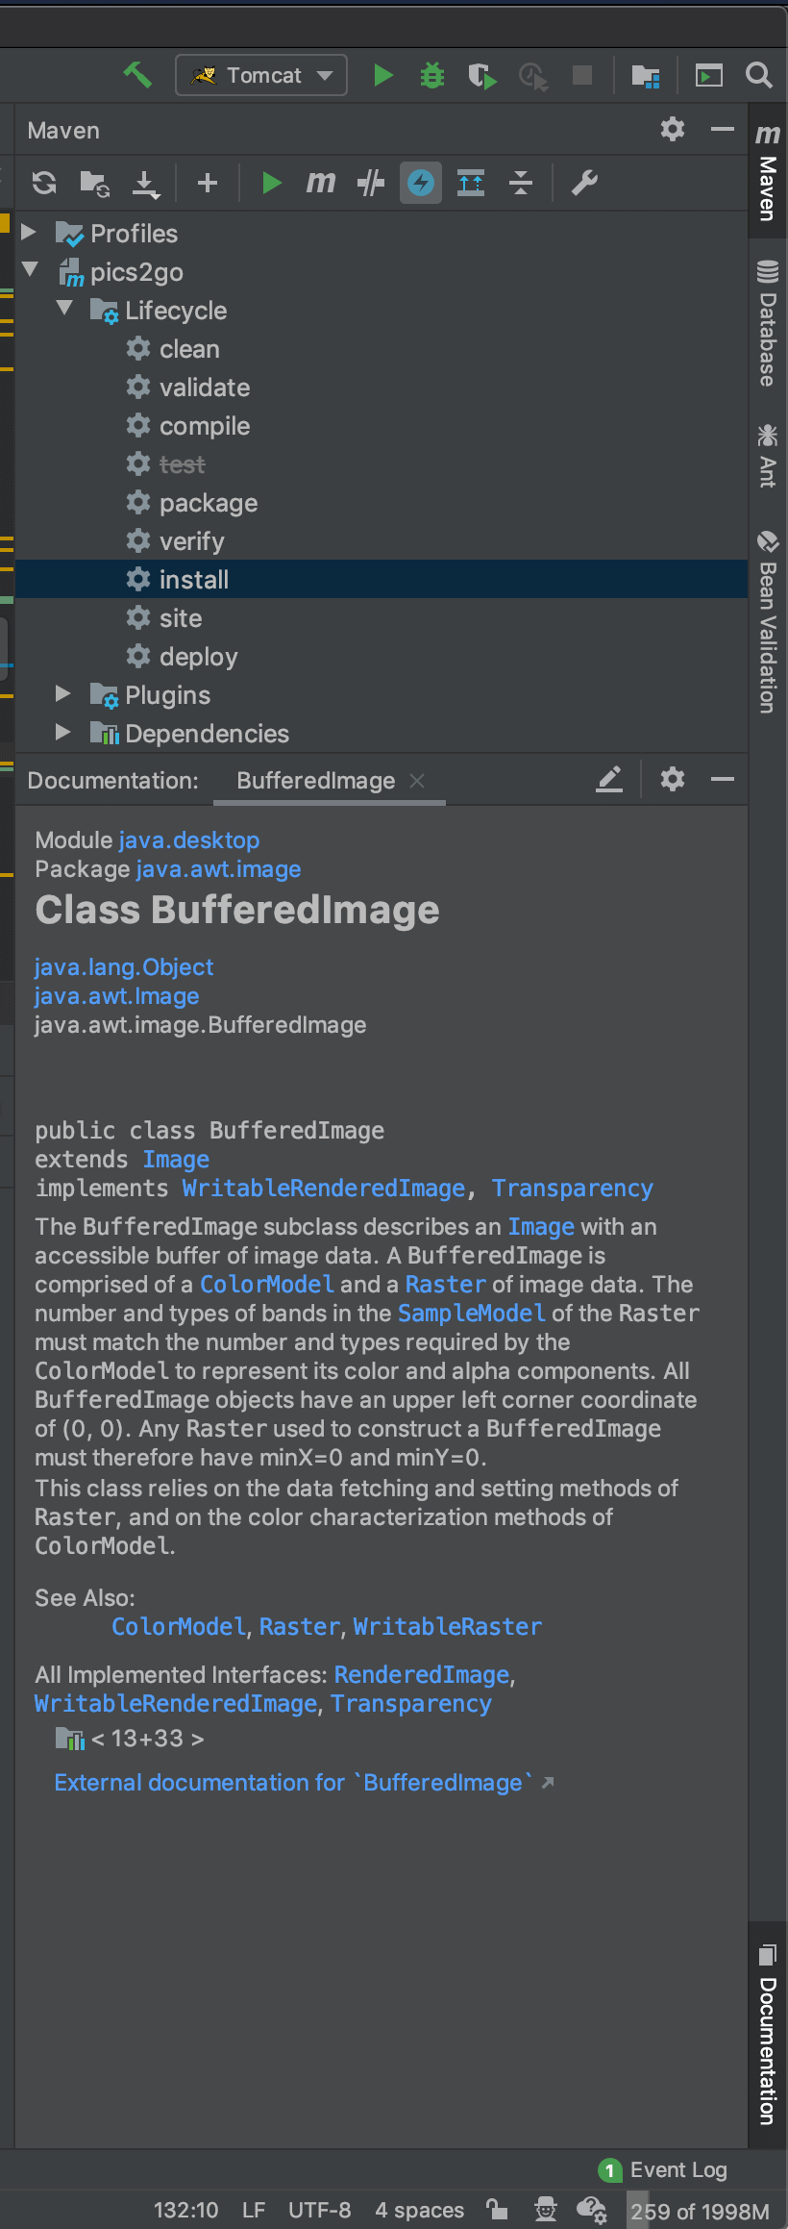
Task: Open the Database tool window tab
Action: (767, 323)
